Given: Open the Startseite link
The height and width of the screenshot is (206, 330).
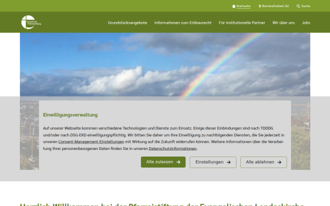Looking at the screenshot, I should (x=243, y=6).
